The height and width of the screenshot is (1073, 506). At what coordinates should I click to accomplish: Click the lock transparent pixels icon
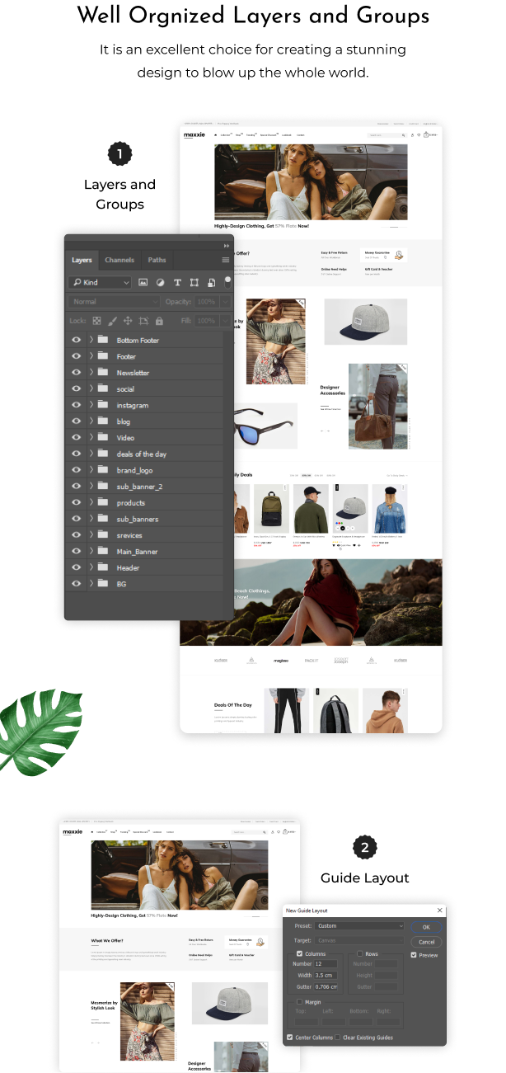(x=96, y=321)
